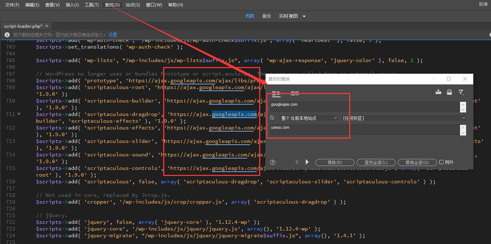491x244 pixels.
Task: Click 'jquery-migrate' text on line 724
Action: click(x=109, y=235)
